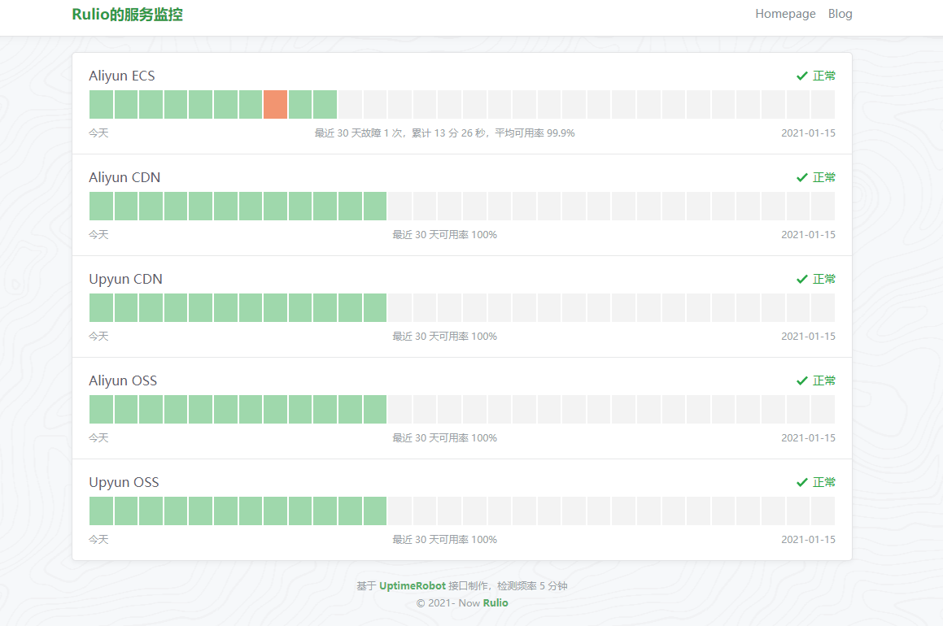Click the Upyun OSS service name
The height and width of the screenshot is (626, 943).
tap(124, 482)
